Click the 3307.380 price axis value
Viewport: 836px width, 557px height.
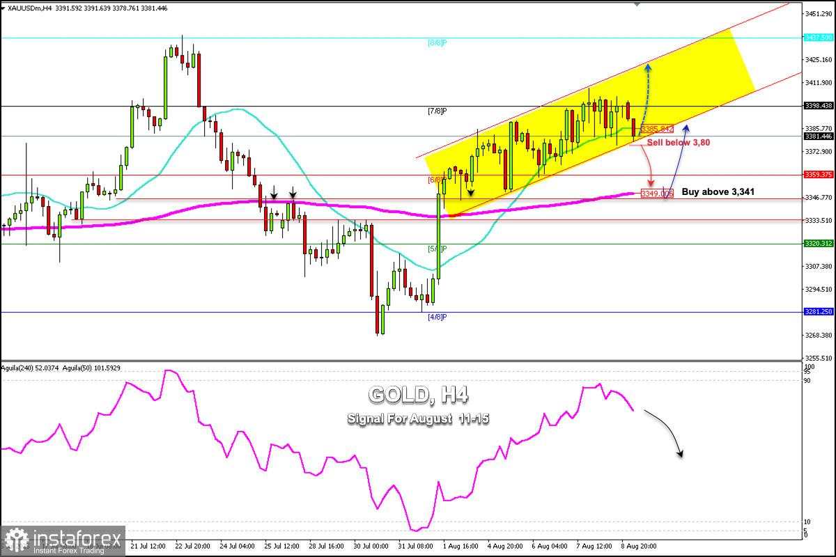click(x=818, y=267)
